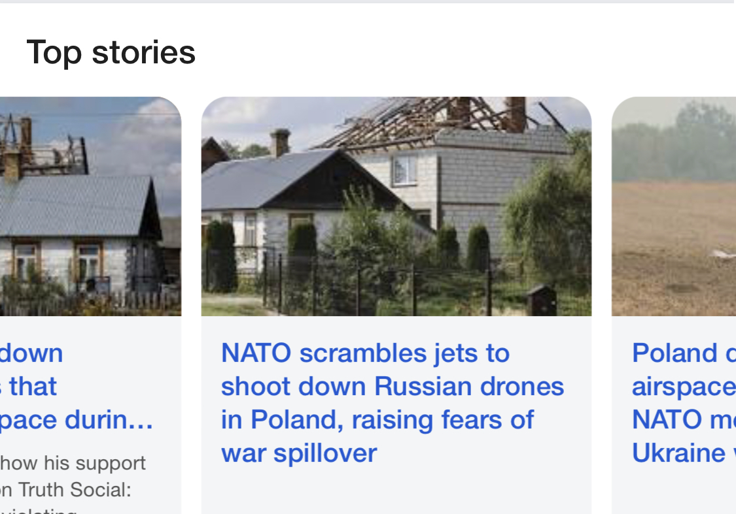Viewport: 736px width, 514px height.
Task: Open the left story's blue-roof house thumbnail
Action: [x=90, y=206]
